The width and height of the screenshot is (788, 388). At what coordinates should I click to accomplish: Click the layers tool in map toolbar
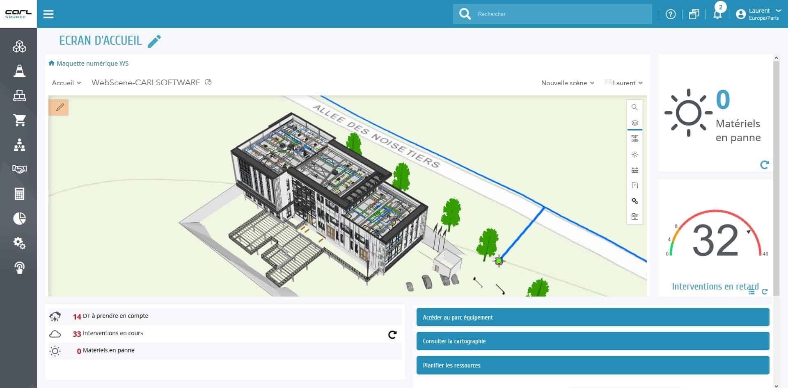635,123
